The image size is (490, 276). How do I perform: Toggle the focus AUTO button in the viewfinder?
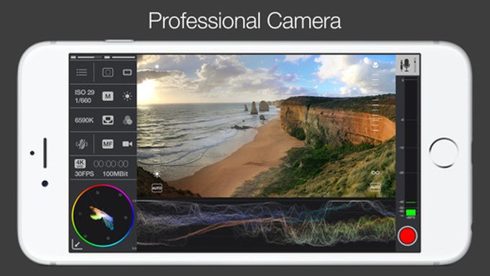click(x=375, y=187)
